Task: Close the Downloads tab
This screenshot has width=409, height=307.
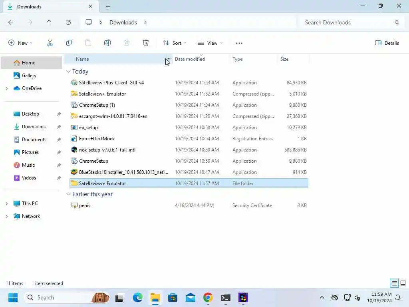Action: (x=91, y=6)
